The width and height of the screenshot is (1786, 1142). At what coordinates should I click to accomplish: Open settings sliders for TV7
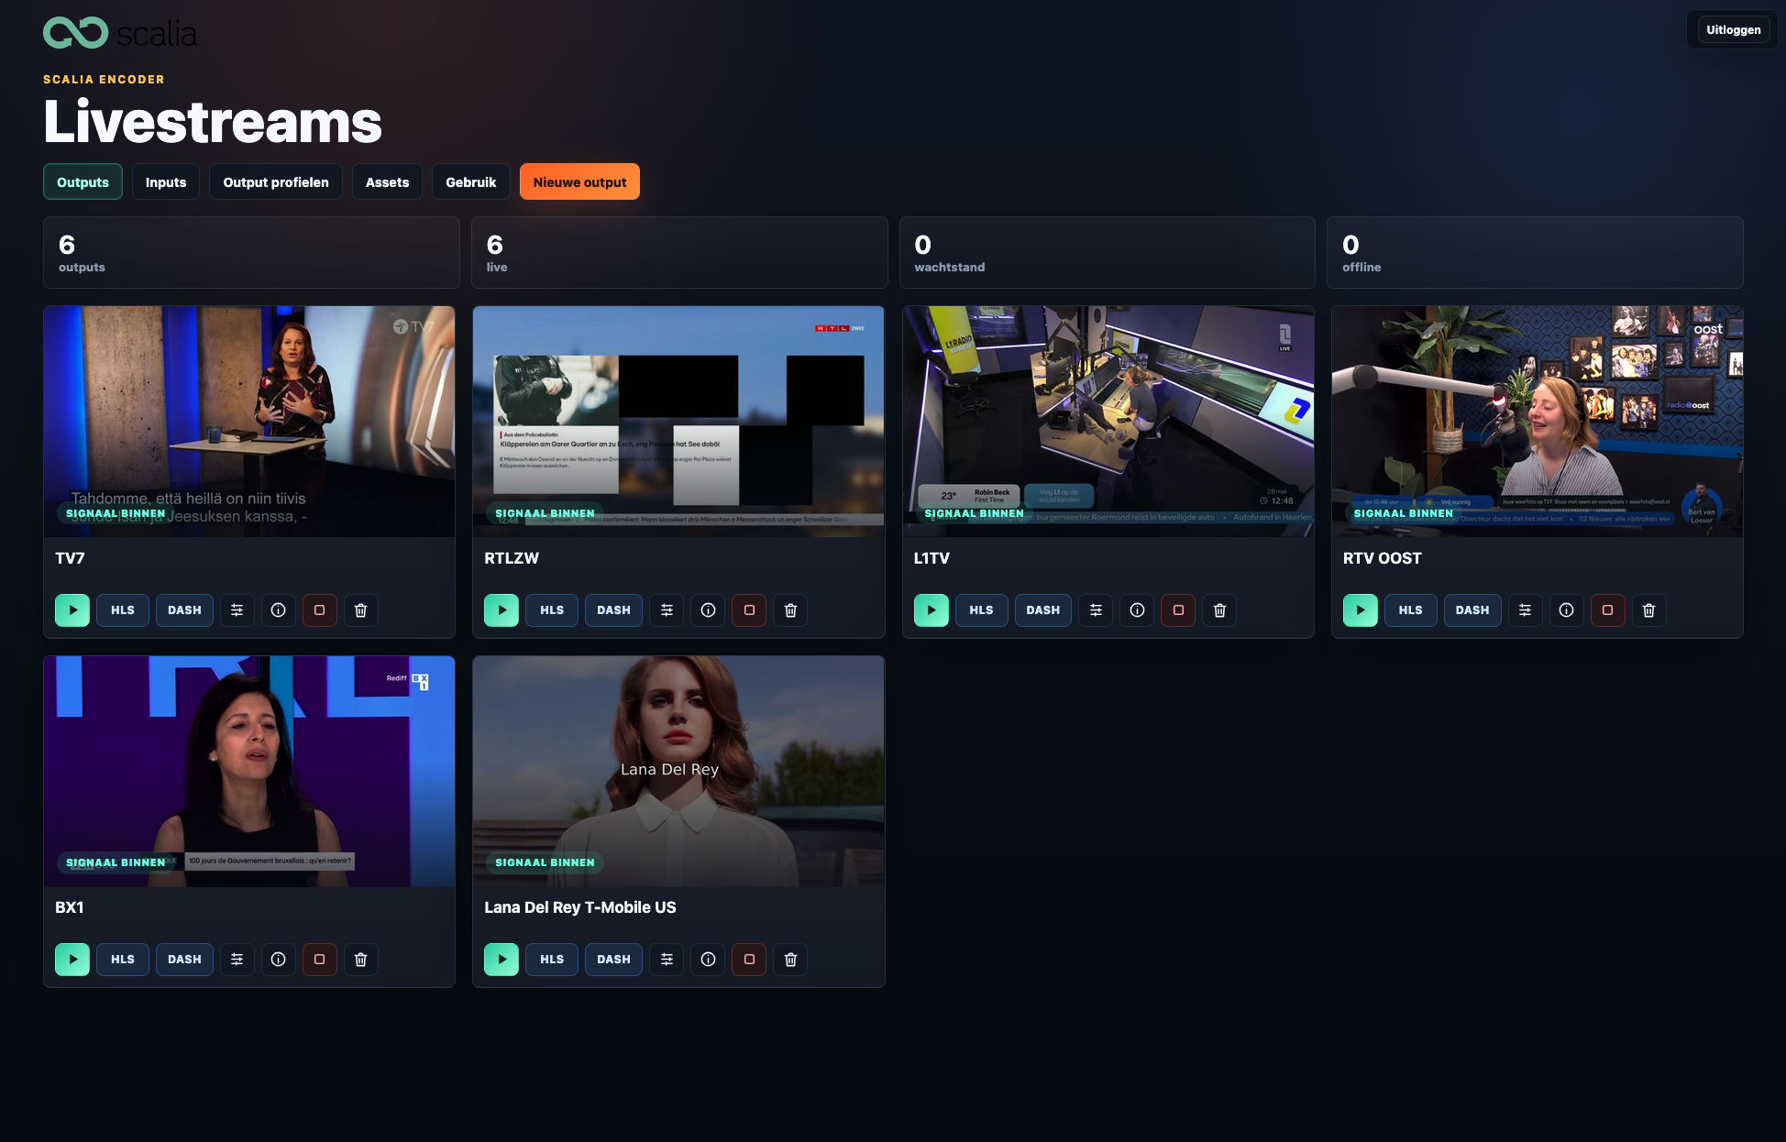pyautogui.click(x=237, y=610)
